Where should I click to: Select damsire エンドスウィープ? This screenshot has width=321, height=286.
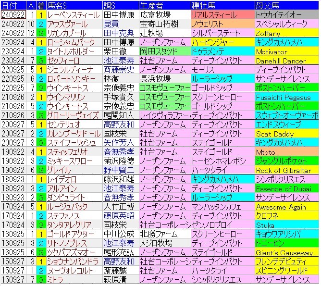(x=287, y=124)
